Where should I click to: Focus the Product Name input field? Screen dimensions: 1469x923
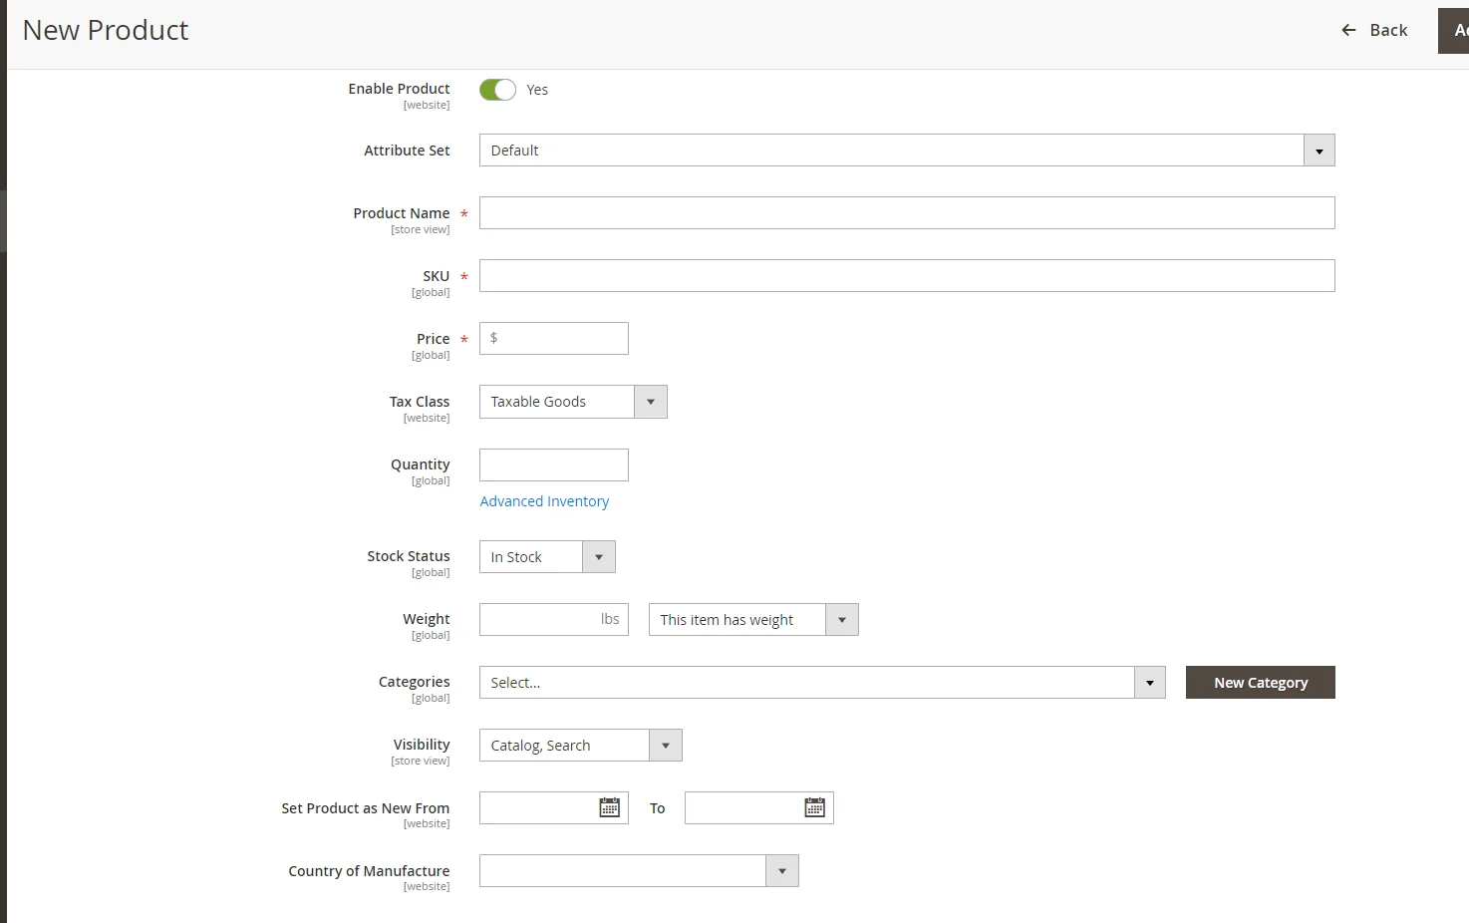point(906,213)
